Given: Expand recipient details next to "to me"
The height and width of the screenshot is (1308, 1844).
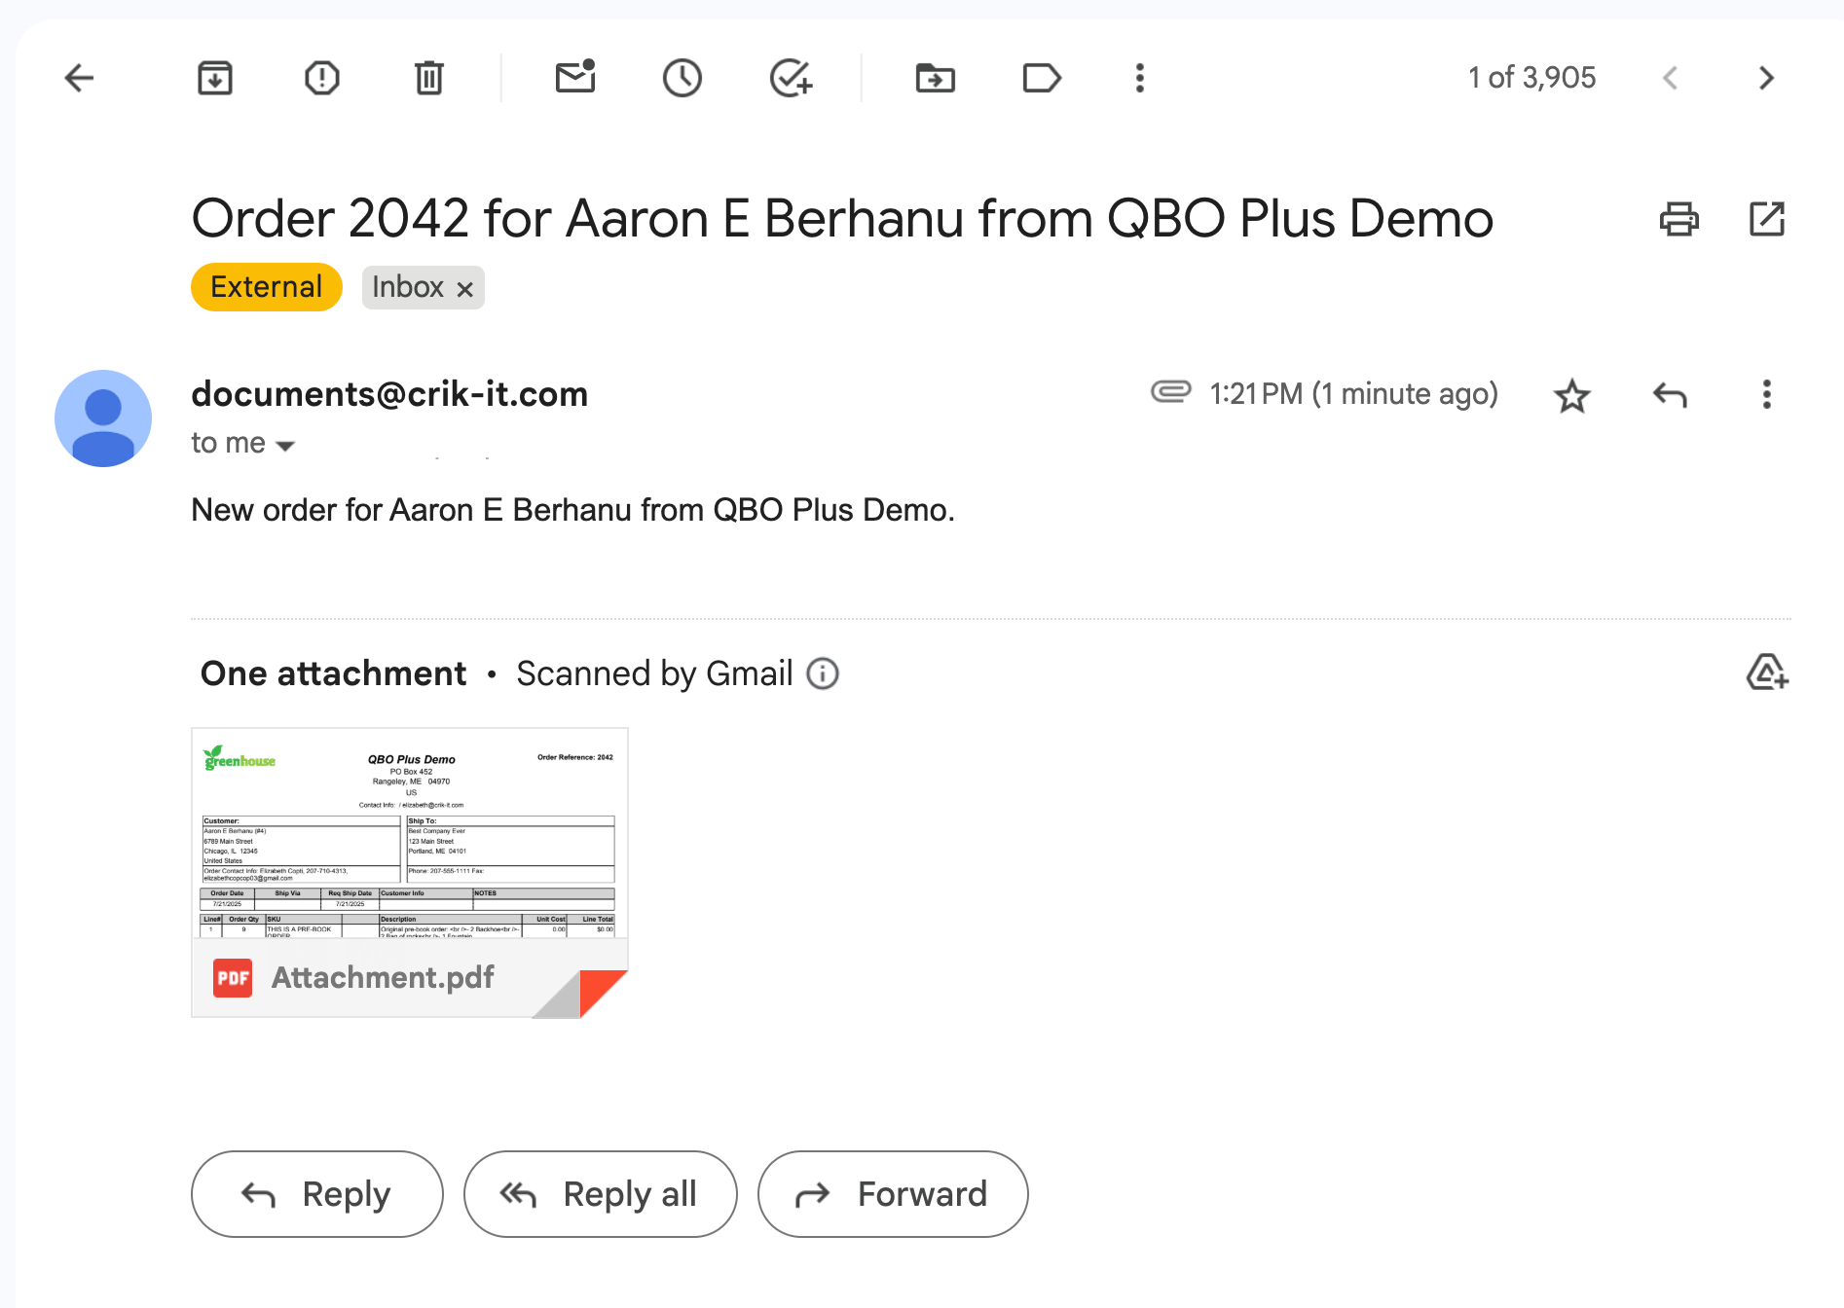Looking at the screenshot, I should coord(285,446).
